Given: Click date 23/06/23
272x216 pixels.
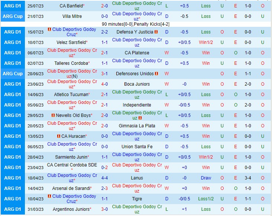Looking at the screenshot, I should [x=36, y=84].
